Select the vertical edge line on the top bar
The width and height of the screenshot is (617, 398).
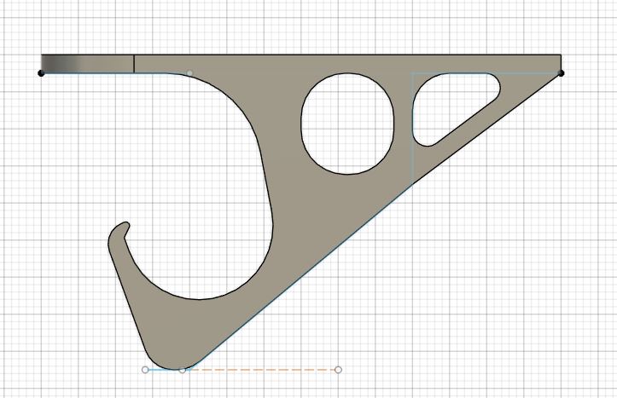pos(134,64)
